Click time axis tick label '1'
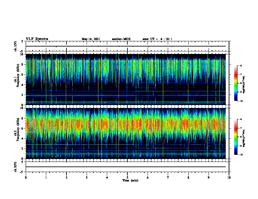 pyautogui.click(x=46, y=178)
